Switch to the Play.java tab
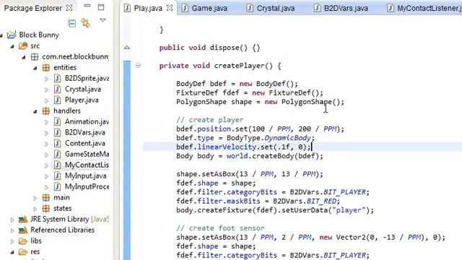The width and height of the screenshot is (462, 260). tap(148, 8)
